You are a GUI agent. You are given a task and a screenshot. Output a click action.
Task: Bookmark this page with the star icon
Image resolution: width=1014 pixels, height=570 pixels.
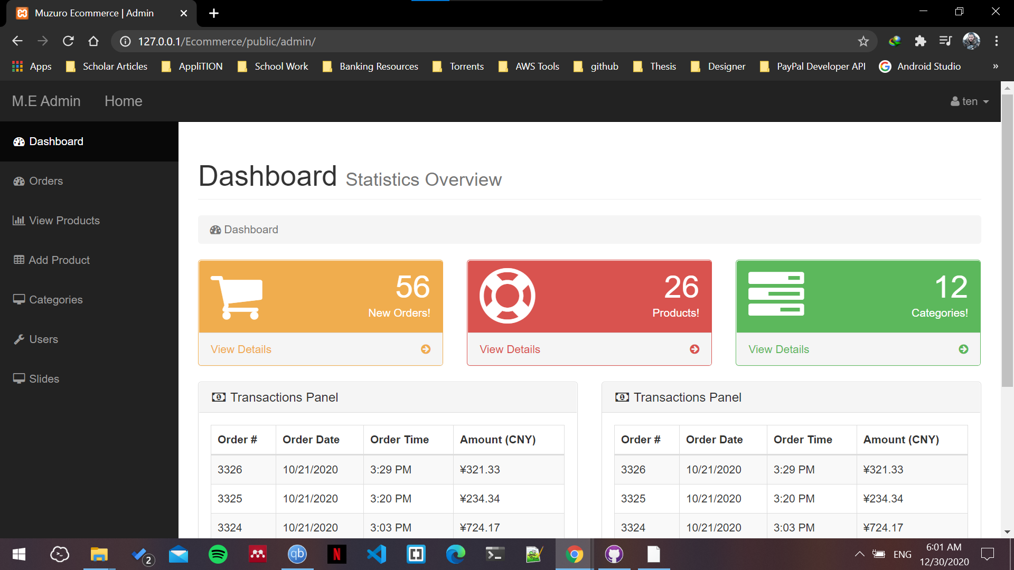863,41
